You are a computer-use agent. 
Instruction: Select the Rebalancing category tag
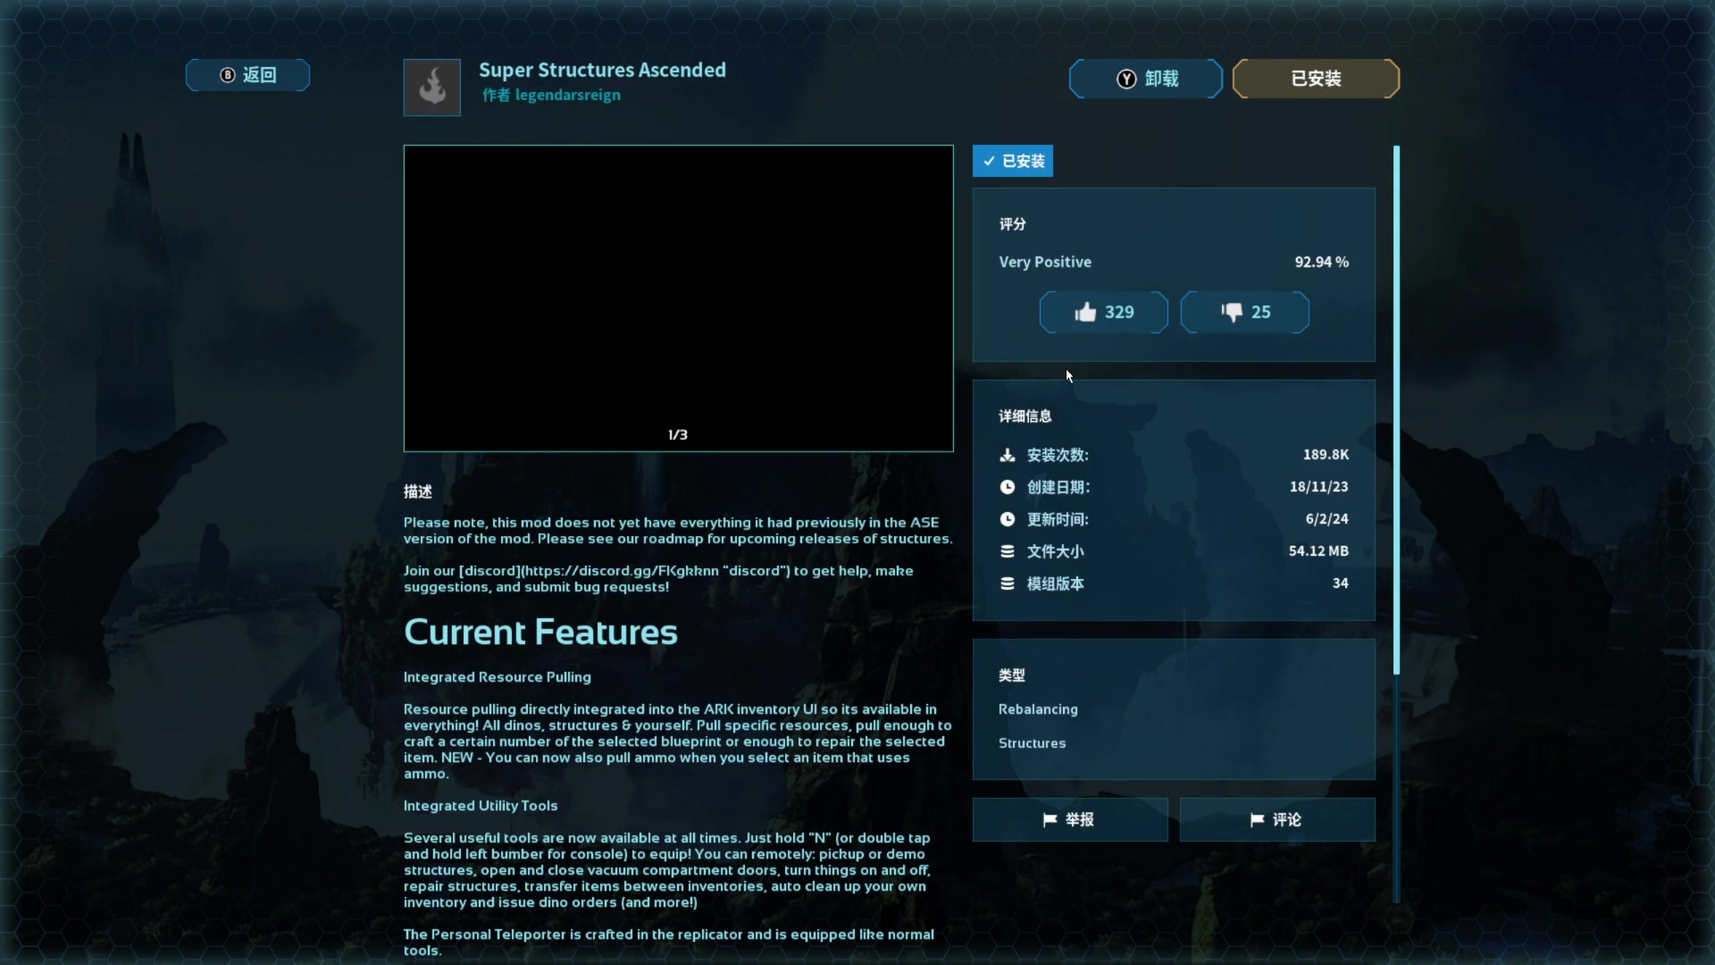click(1038, 709)
